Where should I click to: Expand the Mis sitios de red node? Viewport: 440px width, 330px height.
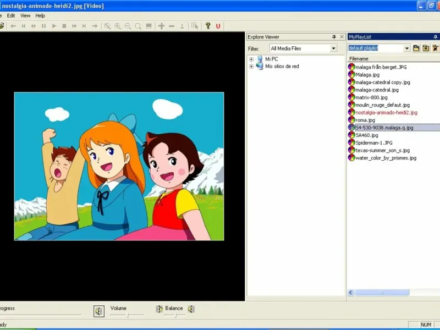[x=251, y=67]
